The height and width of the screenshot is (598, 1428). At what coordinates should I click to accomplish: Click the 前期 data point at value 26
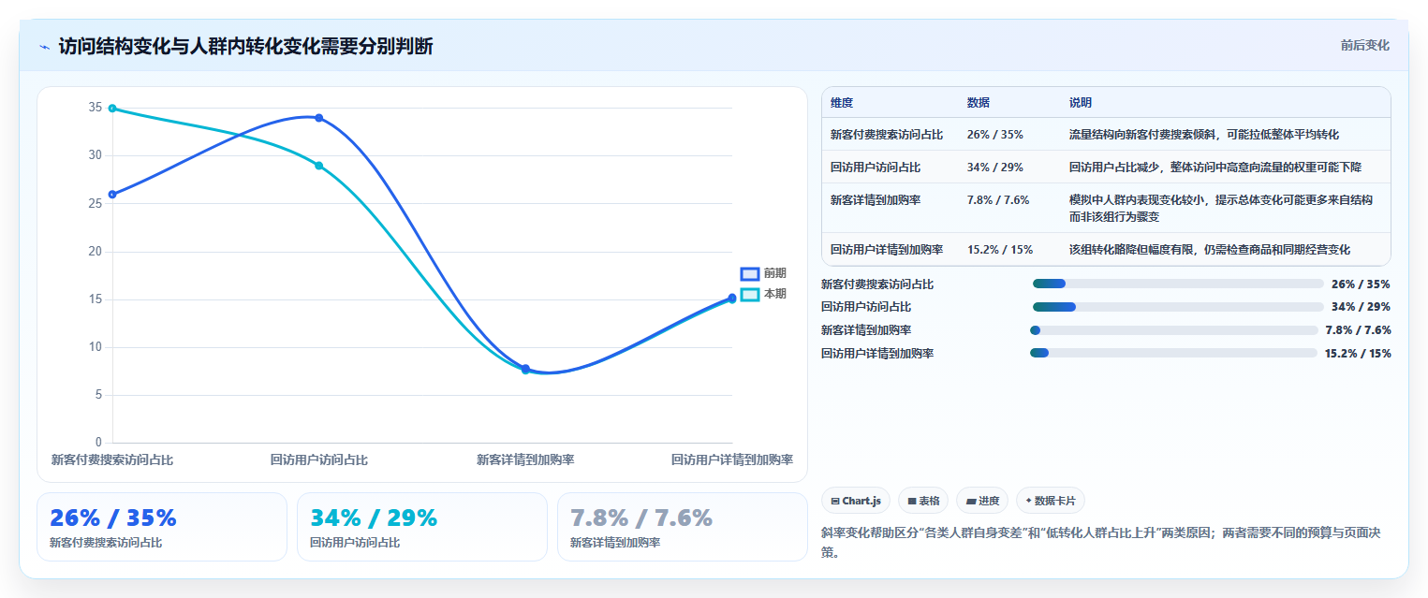(x=112, y=195)
